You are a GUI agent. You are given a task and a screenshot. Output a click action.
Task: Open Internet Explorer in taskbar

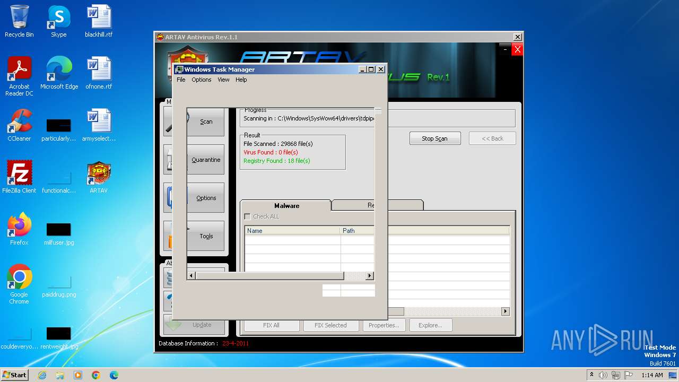(x=42, y=375)
